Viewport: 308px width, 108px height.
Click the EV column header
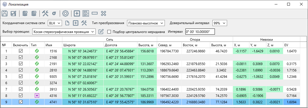(292, 45)
